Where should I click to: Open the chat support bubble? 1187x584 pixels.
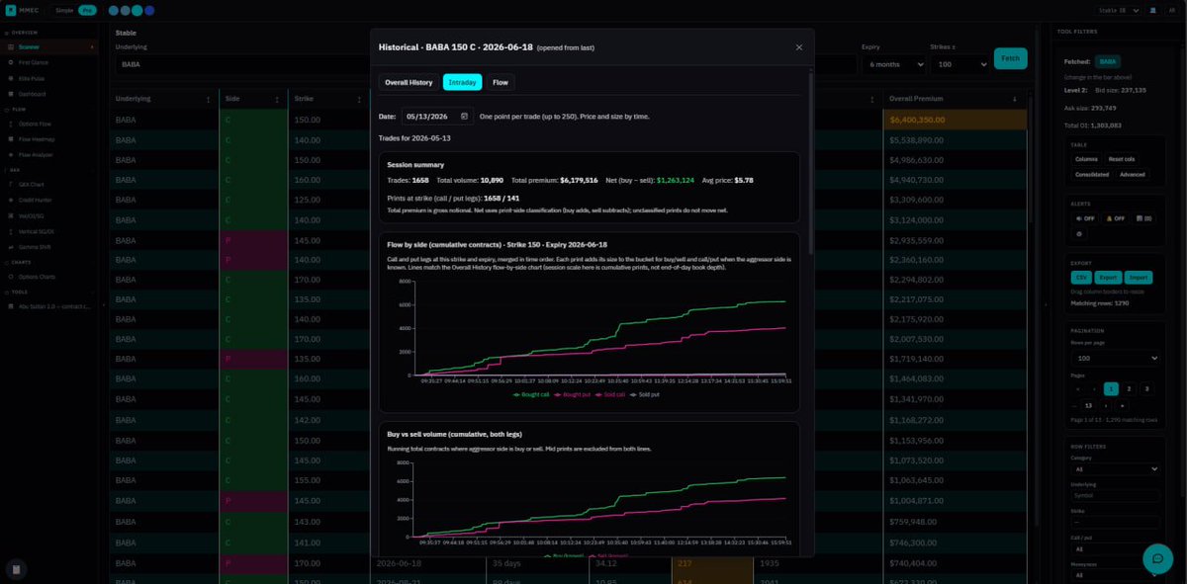[x=1156, y=558]
